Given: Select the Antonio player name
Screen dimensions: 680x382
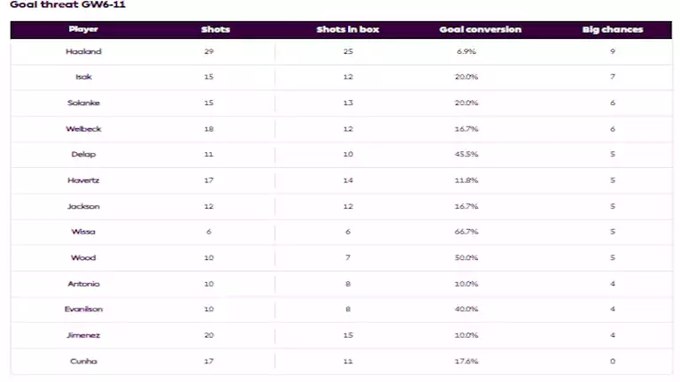Looking at the screenshot, I should 84,284.
